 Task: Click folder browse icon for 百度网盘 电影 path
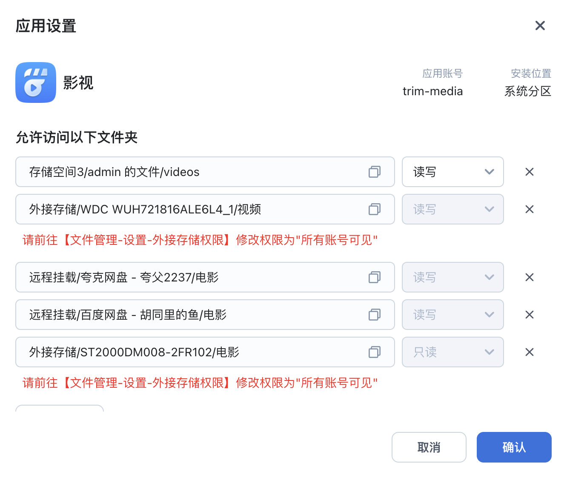tap(375, 315)
